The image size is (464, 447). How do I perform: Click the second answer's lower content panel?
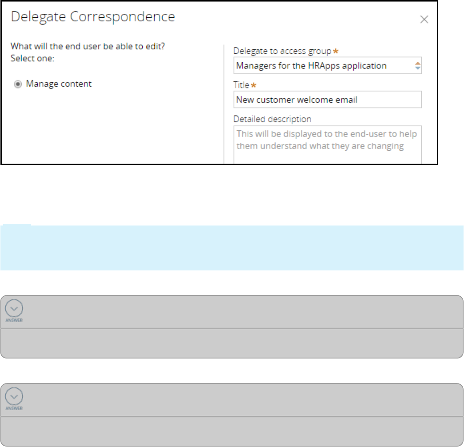point(231,431)
